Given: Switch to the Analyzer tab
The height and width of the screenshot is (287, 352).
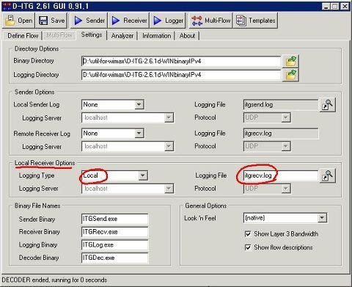Looking at the screenshot, I should [122, 36].
